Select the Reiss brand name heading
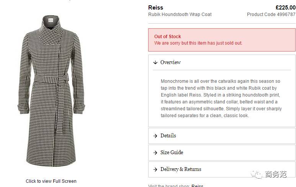 (155, 8)
